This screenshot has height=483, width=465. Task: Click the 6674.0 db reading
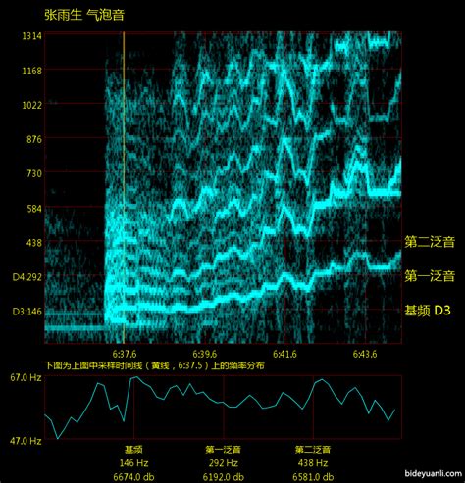[133, 477]
